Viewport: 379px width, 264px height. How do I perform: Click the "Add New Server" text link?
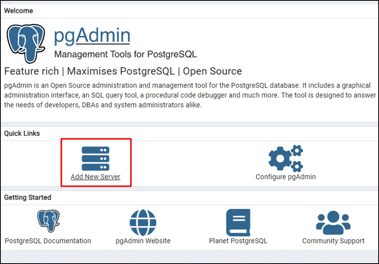pyautogui.click(x=95, y=177)
